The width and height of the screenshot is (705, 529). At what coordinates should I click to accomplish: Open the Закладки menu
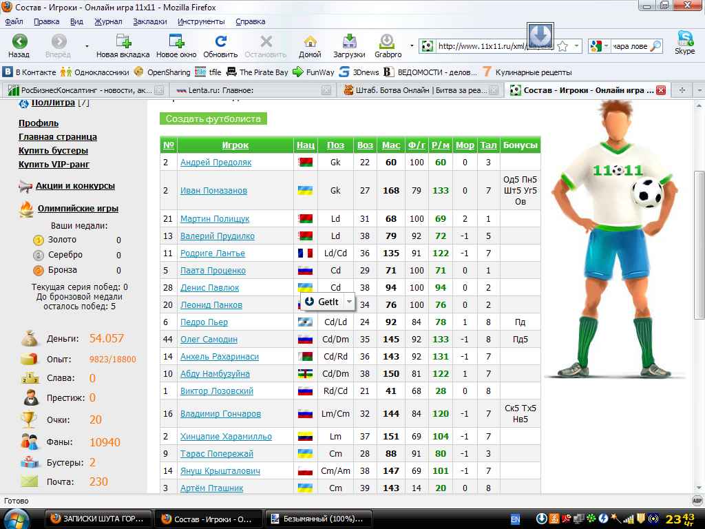[x=149, y=21]
